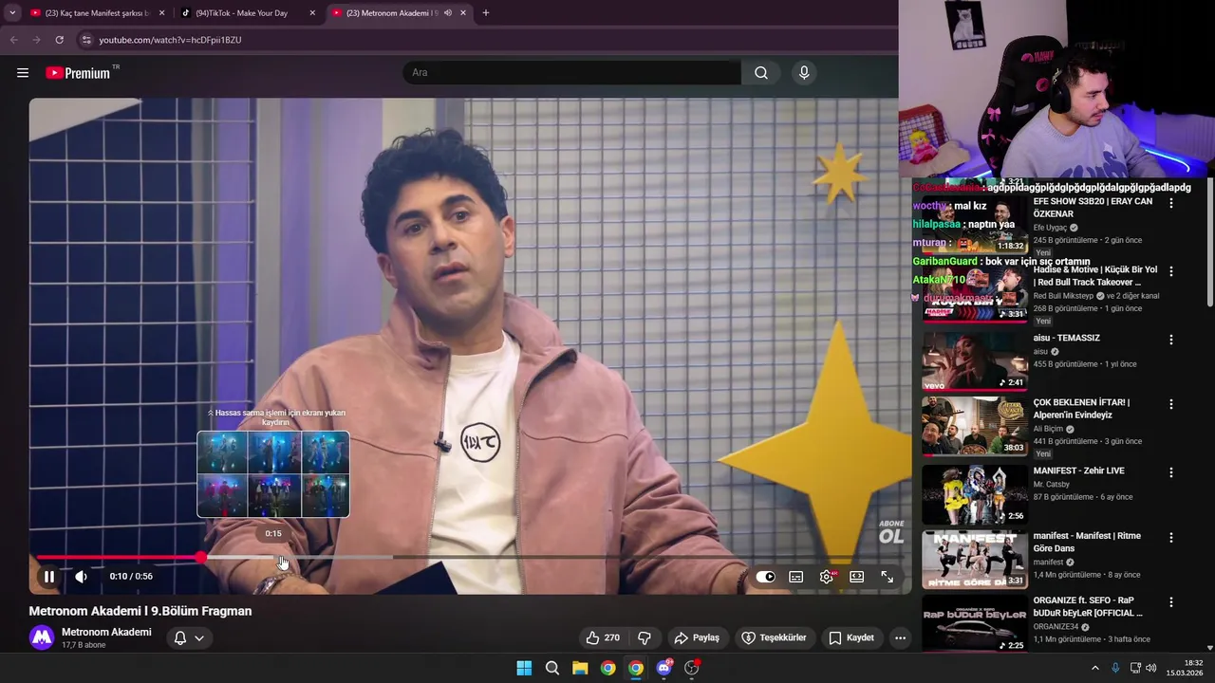The image size is (1215, 683).
Task: Open manifest Ritme Göre Dans video
Action: click(x=1087, y=543)
